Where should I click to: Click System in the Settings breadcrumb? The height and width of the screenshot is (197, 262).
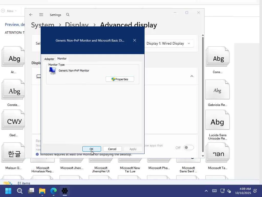[x=43, y=25]
